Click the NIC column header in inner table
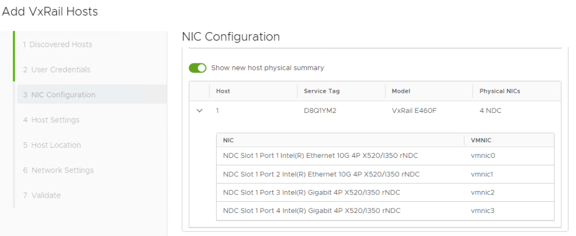This screenshot has height=236, width=576. 228,140
